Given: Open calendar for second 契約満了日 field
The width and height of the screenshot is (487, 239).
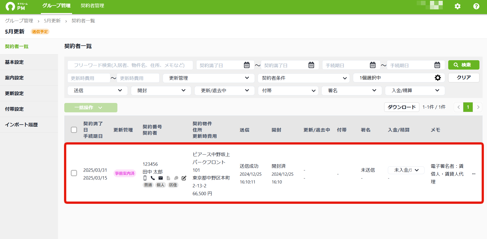Looking at the screenshot, I should [x=311, y=65].
